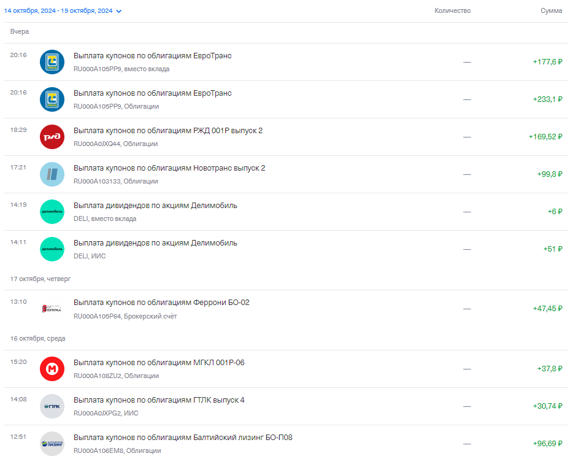Screen dimensions: 573x456
Task: Open ГТЛК выпуск 4 coupon payout
Action: click(286, 406)
